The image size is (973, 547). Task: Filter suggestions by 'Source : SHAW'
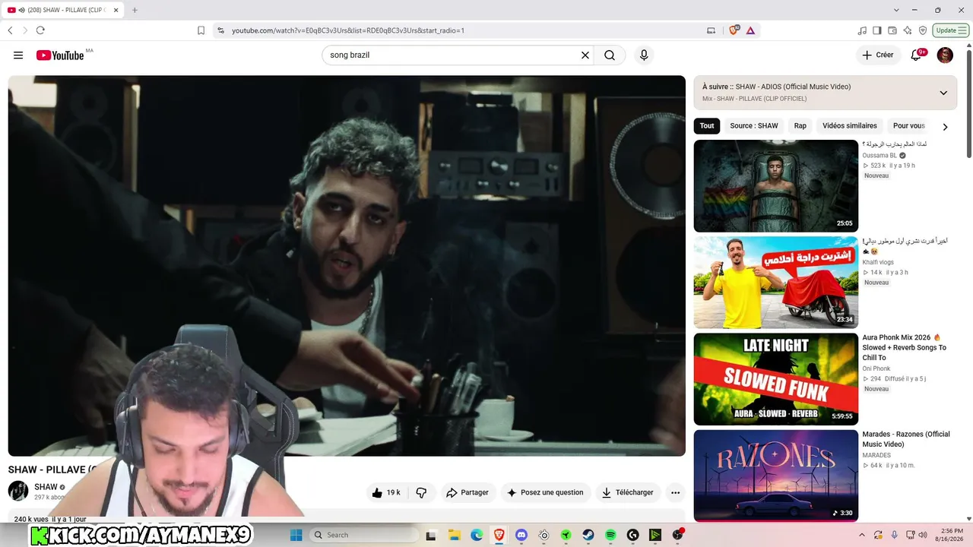(754, 126)
